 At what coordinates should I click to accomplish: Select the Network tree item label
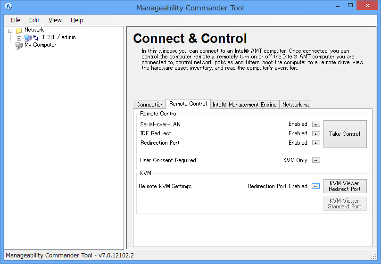click(x=34, y=30)
